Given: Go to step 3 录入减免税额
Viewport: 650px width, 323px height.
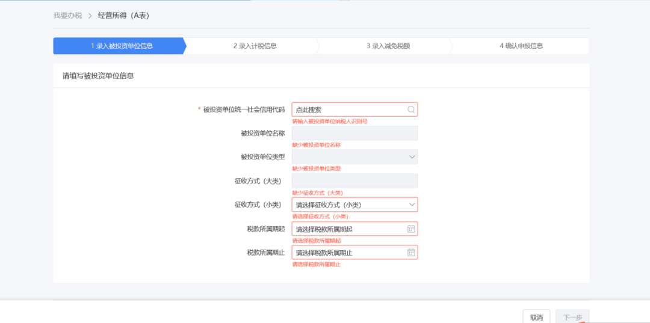Looking at the screenshot, I should [x=388, y=46].
